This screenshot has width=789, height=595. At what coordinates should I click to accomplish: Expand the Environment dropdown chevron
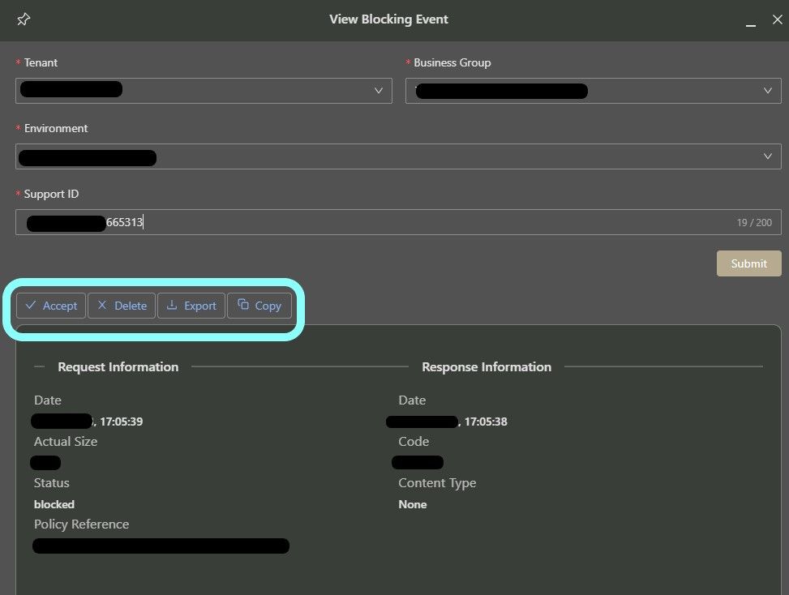click(768, 156)
